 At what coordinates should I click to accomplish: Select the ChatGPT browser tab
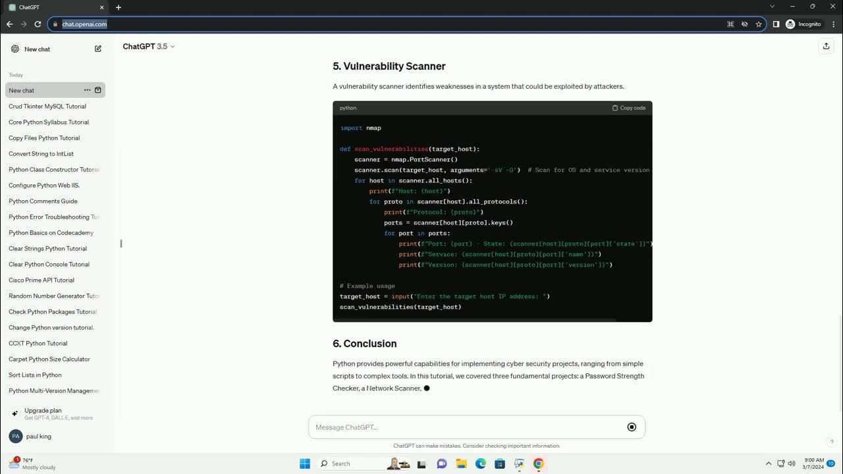coord(55,7)
